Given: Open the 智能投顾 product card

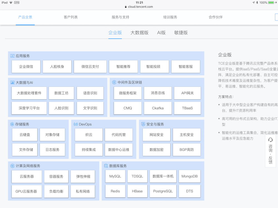Looking at the screenshot, I should [154, 67].
